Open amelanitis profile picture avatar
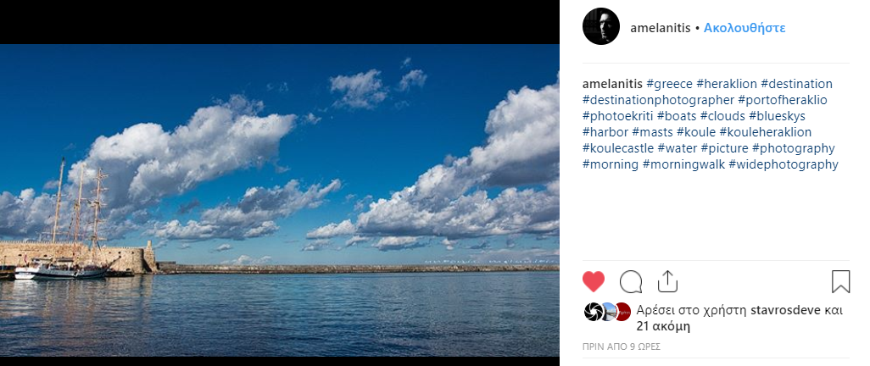Screen dimensions: 870x366 click(x=601, y=26)
